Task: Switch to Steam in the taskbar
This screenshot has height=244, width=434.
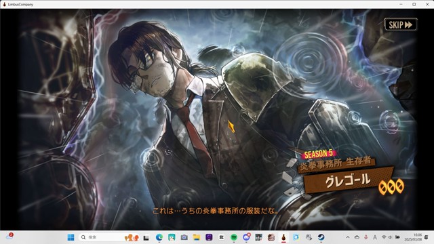Action: [x=321, y=237]
